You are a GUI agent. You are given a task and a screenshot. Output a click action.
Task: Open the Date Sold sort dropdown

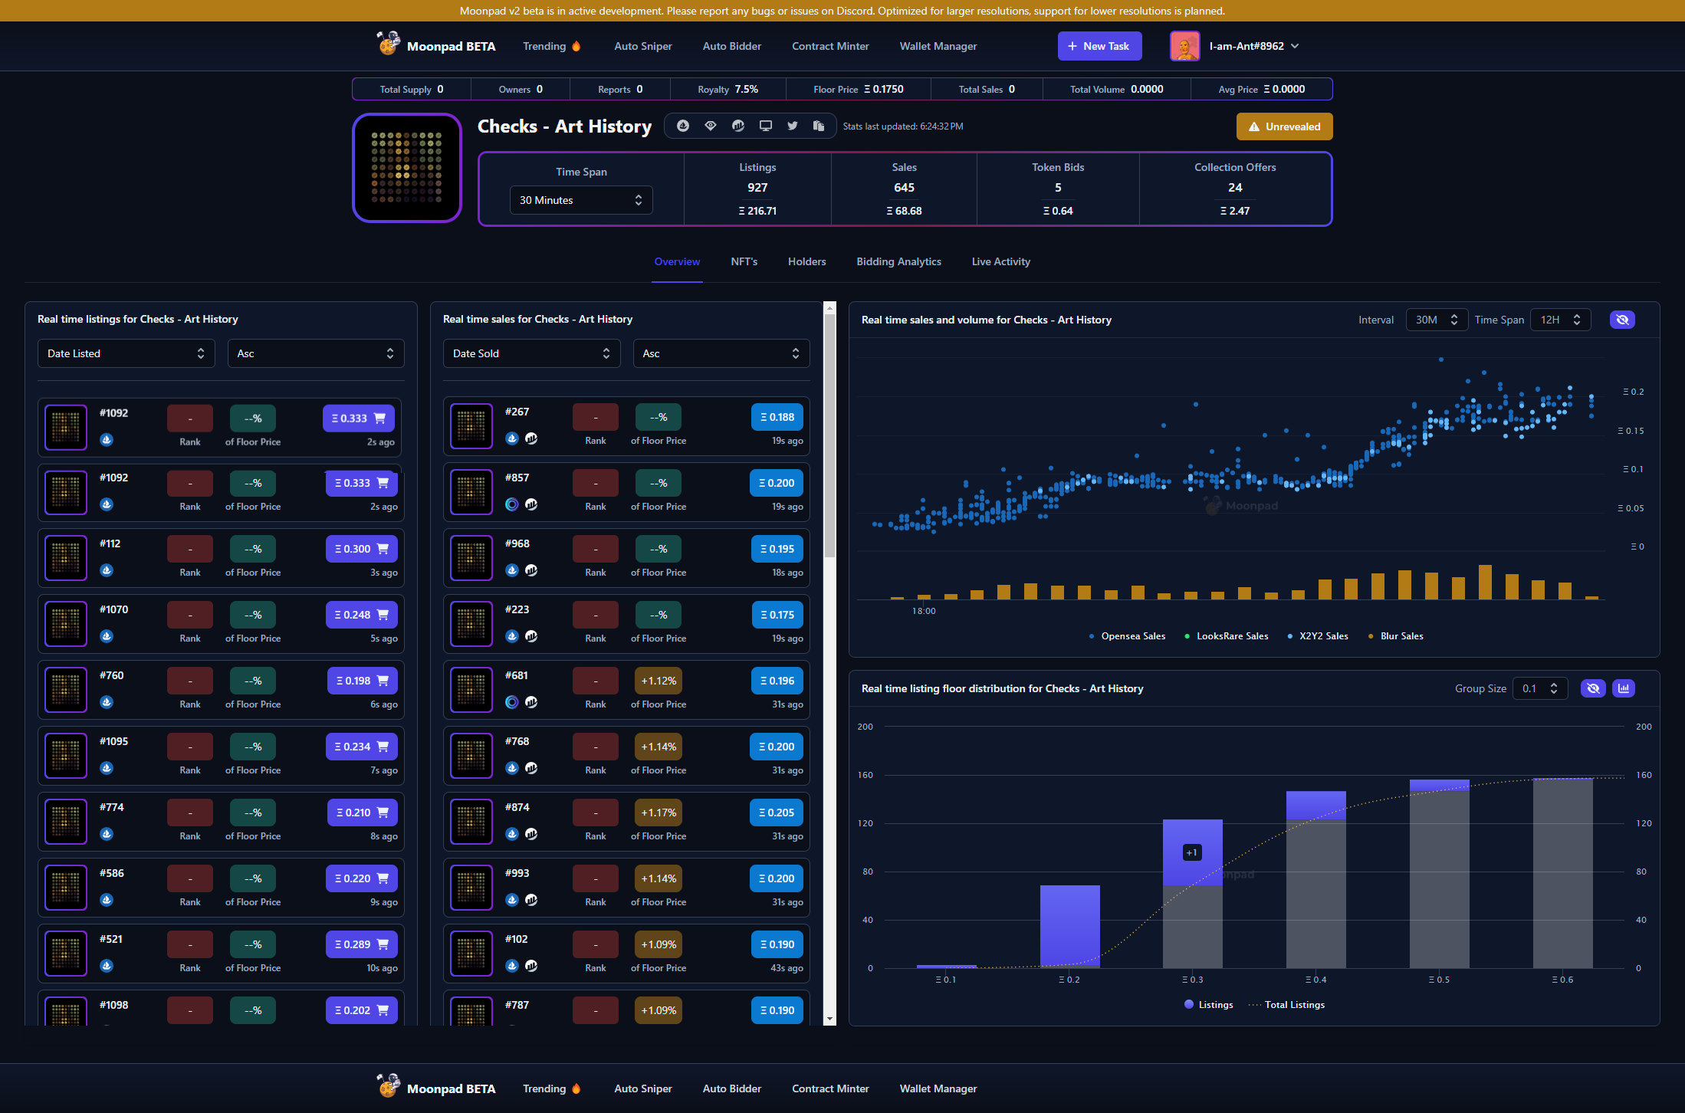[x=531, y=353]
